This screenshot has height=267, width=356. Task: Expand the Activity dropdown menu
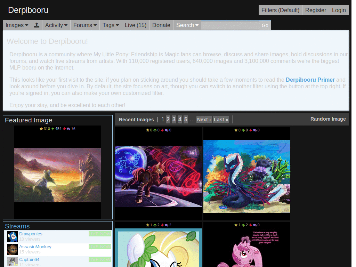[56, 25]
